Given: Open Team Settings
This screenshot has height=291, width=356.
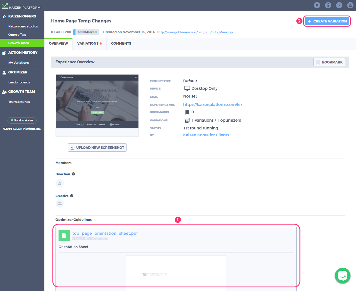Looking at the screenshot, I should tap(19, 102).
